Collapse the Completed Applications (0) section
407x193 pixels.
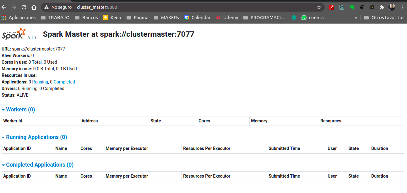37,165
